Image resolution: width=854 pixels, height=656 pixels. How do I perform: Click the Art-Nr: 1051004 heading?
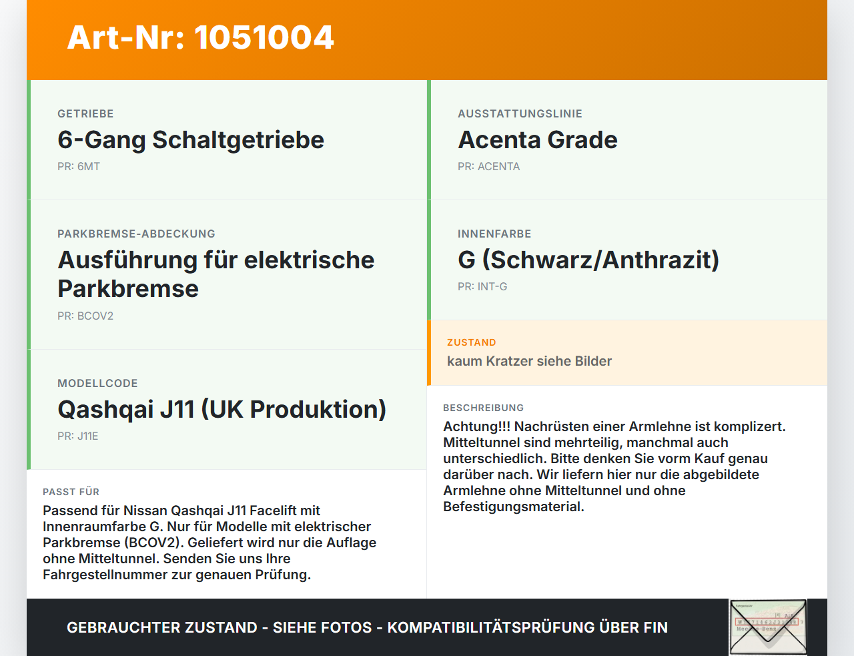200,37
